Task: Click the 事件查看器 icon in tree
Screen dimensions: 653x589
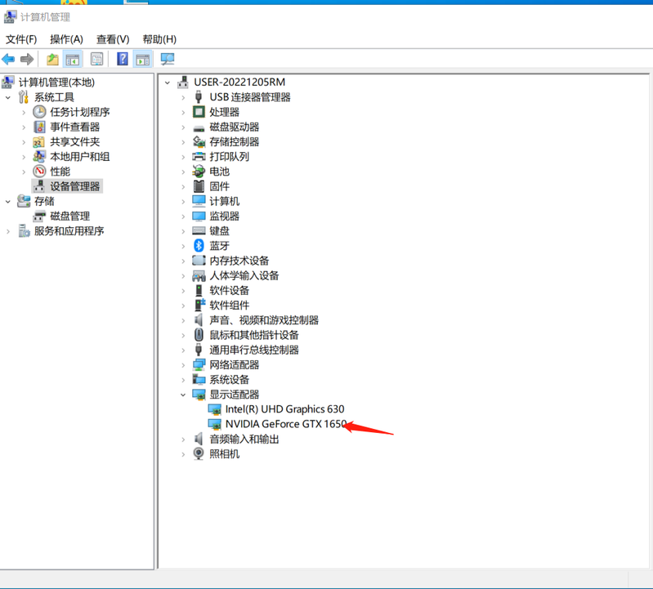Action: point(39,127)
